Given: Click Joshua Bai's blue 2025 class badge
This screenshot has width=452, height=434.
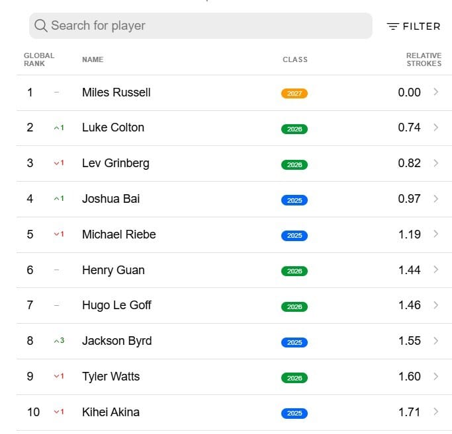Looking at the screenshot, I should (x=294, y=200).
